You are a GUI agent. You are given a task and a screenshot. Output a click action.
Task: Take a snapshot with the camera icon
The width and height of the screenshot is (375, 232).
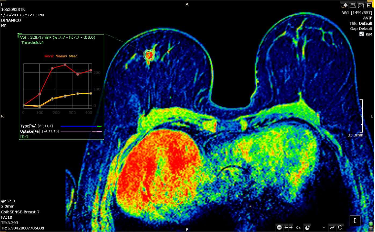pos(361,5)
